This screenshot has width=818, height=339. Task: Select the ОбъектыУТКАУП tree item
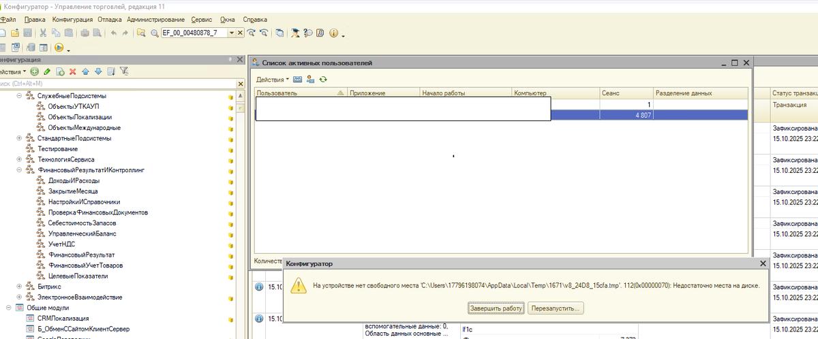point(74,107)
